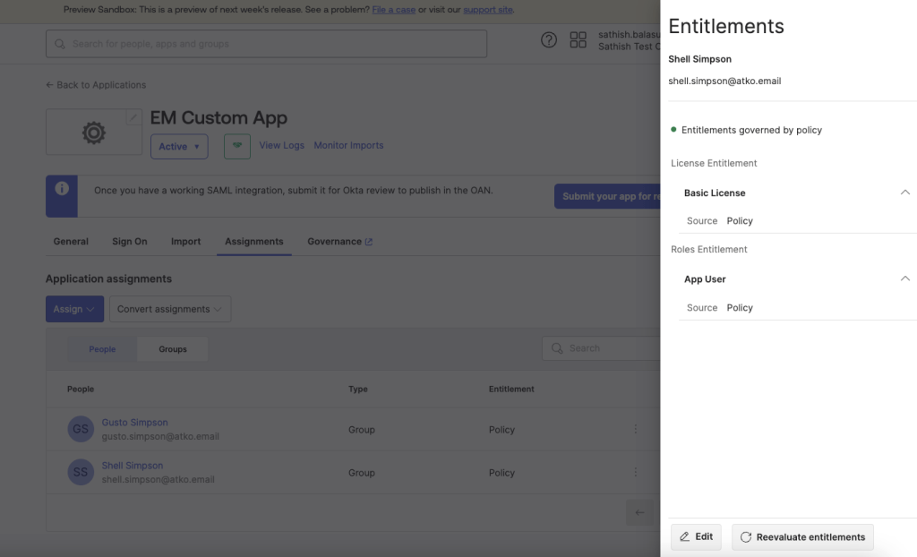Click the Basic License label
917x557 pixels.
pos(715,193)
